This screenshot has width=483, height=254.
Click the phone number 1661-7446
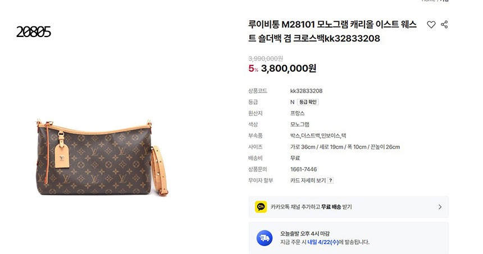[303, 169]
